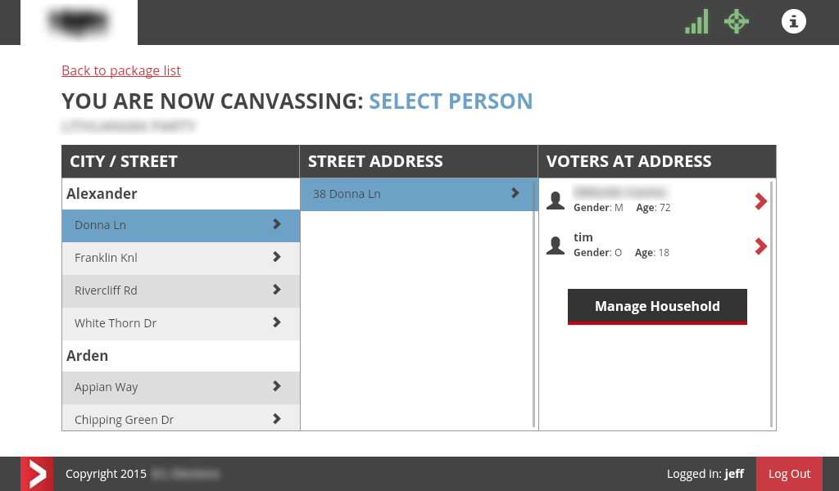Click person icon of the 72-year-old voter
The width and height of the screenshot is (839, 491).
click(x=556, y=200)
